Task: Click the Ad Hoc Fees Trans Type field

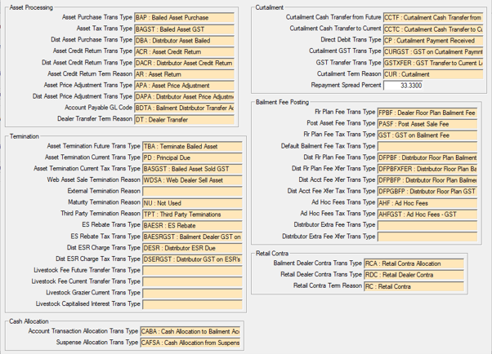Action: tap(427, 203)
